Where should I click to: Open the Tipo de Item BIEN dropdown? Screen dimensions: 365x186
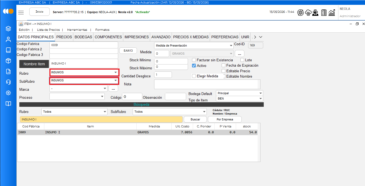[240, 99]
